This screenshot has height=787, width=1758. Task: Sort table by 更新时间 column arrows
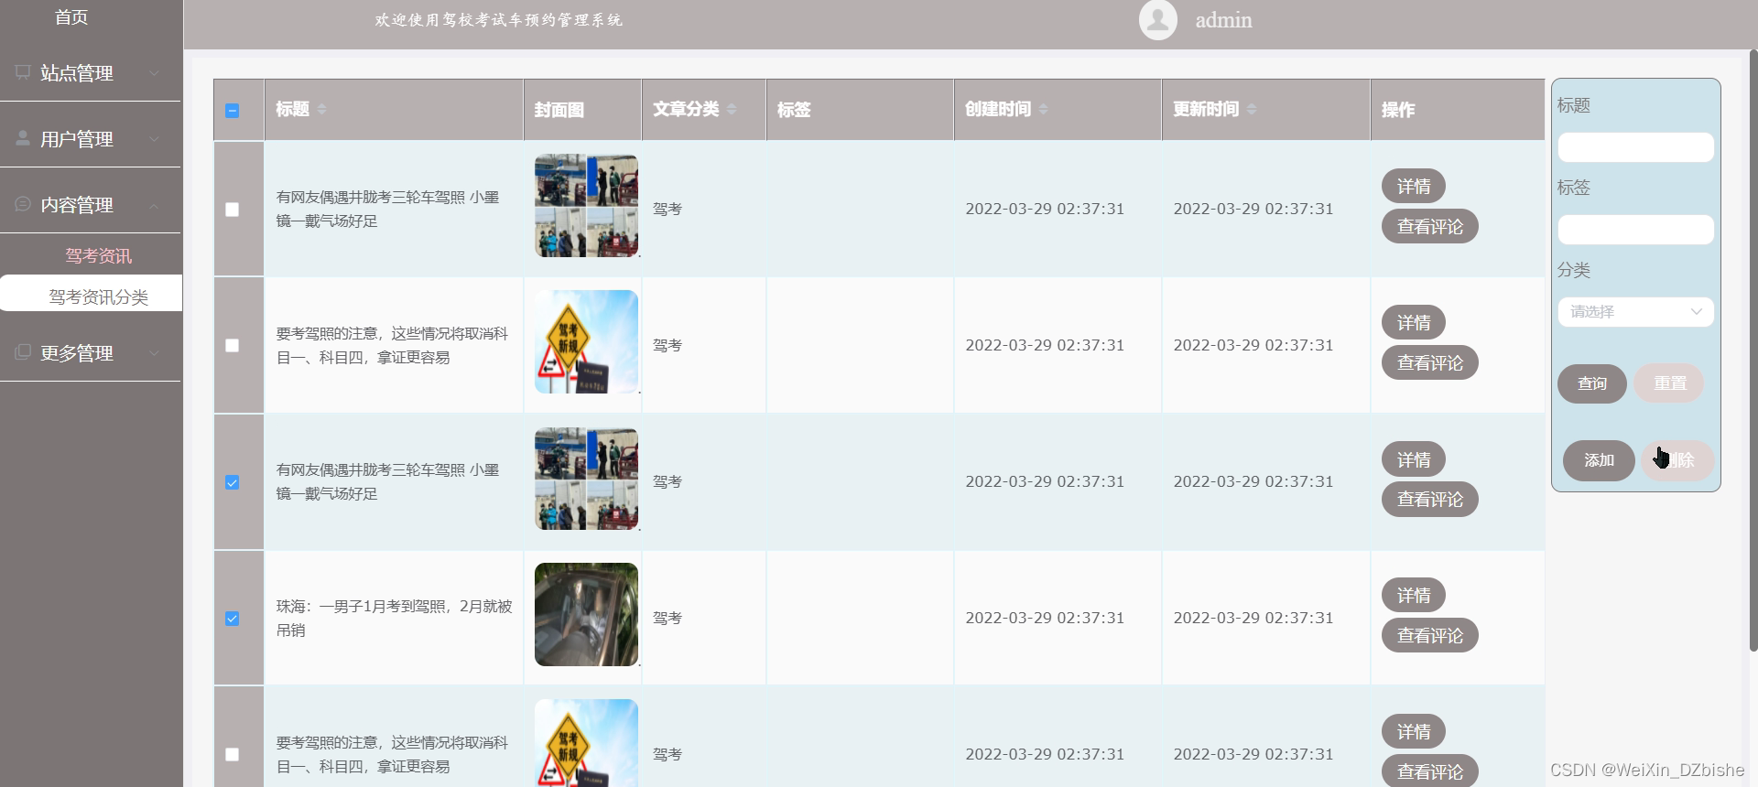click(x=1252, y=109)
